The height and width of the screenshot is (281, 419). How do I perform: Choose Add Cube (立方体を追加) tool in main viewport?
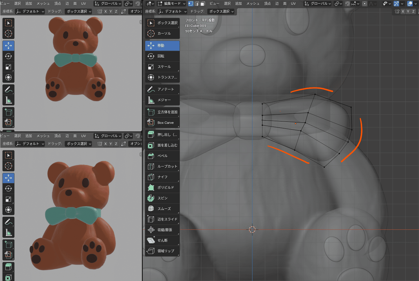pyautogui.click(x=162, y=112)
